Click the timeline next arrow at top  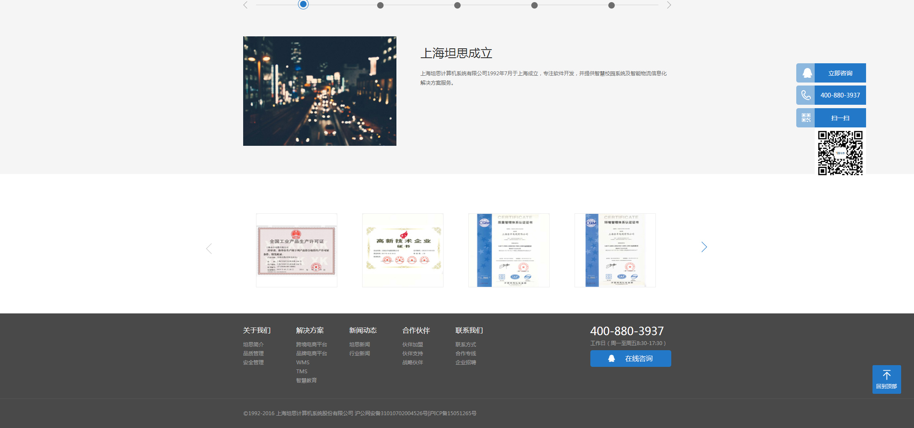tap(669, 5)
